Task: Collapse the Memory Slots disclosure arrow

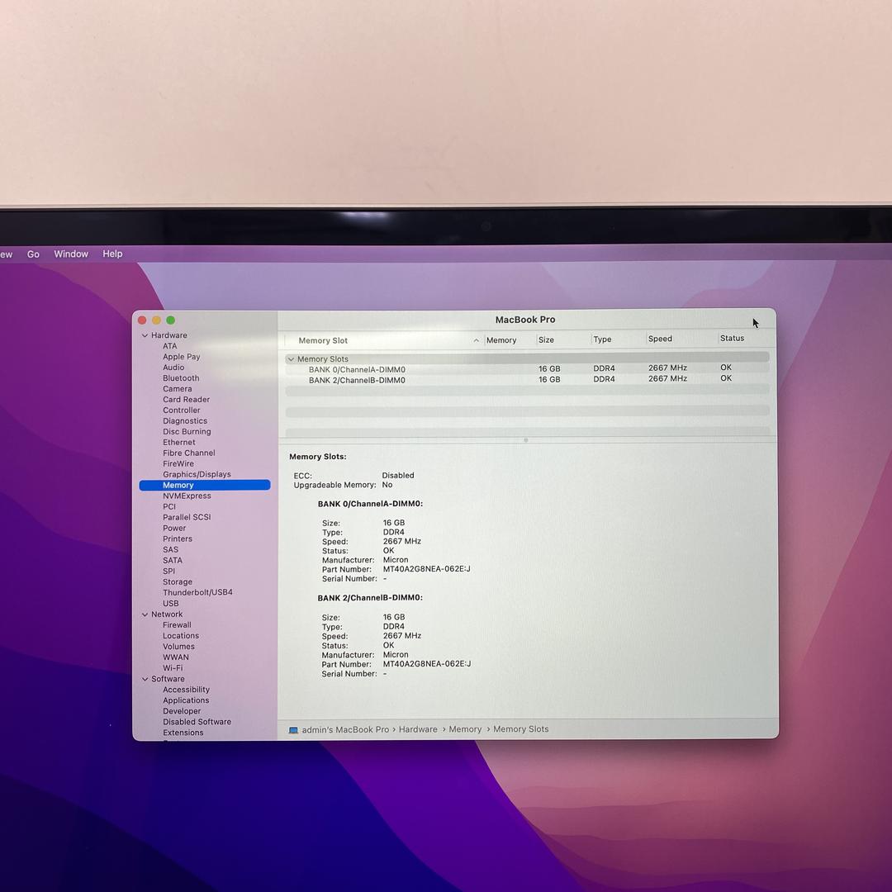Action: click(291, 359)
